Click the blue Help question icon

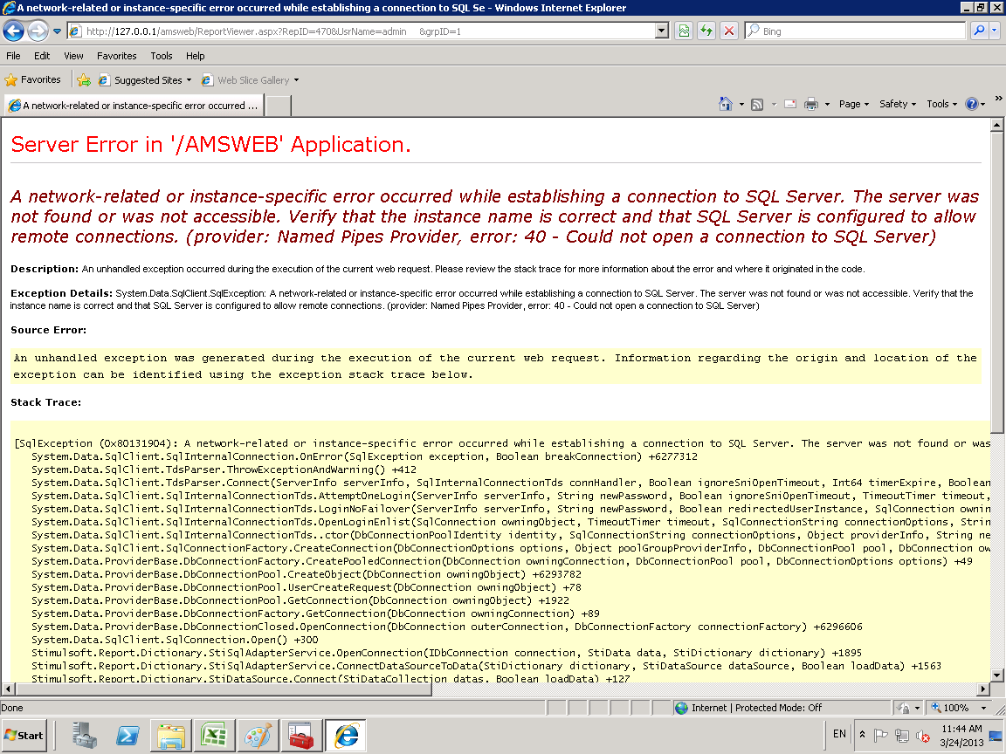click(x=971, y=104)
